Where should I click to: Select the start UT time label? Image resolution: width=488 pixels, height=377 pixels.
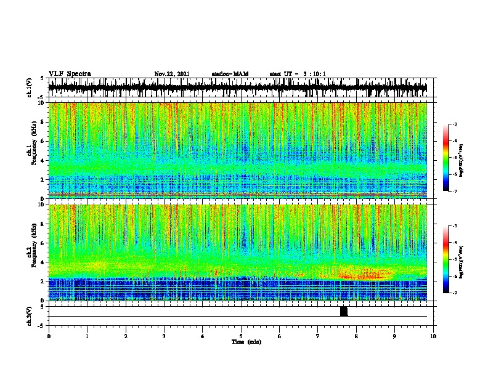point(298,74)
